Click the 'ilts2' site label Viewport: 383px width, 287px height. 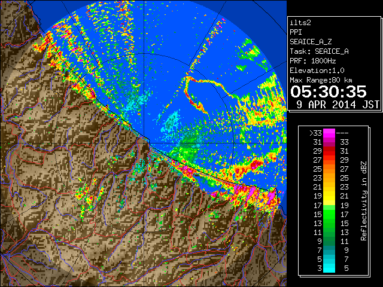(300, 23)
